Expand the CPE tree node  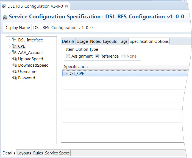(x=10, y=46)
